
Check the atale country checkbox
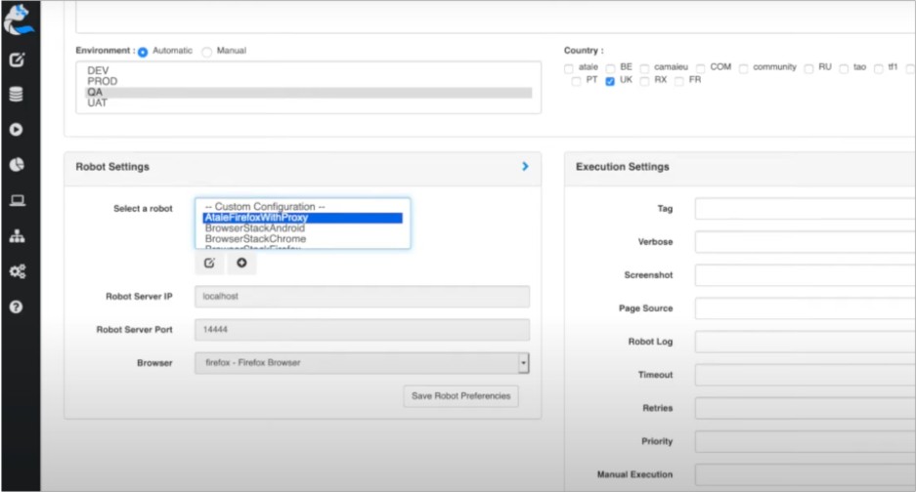pyautogui.click(x=569, y=68)
